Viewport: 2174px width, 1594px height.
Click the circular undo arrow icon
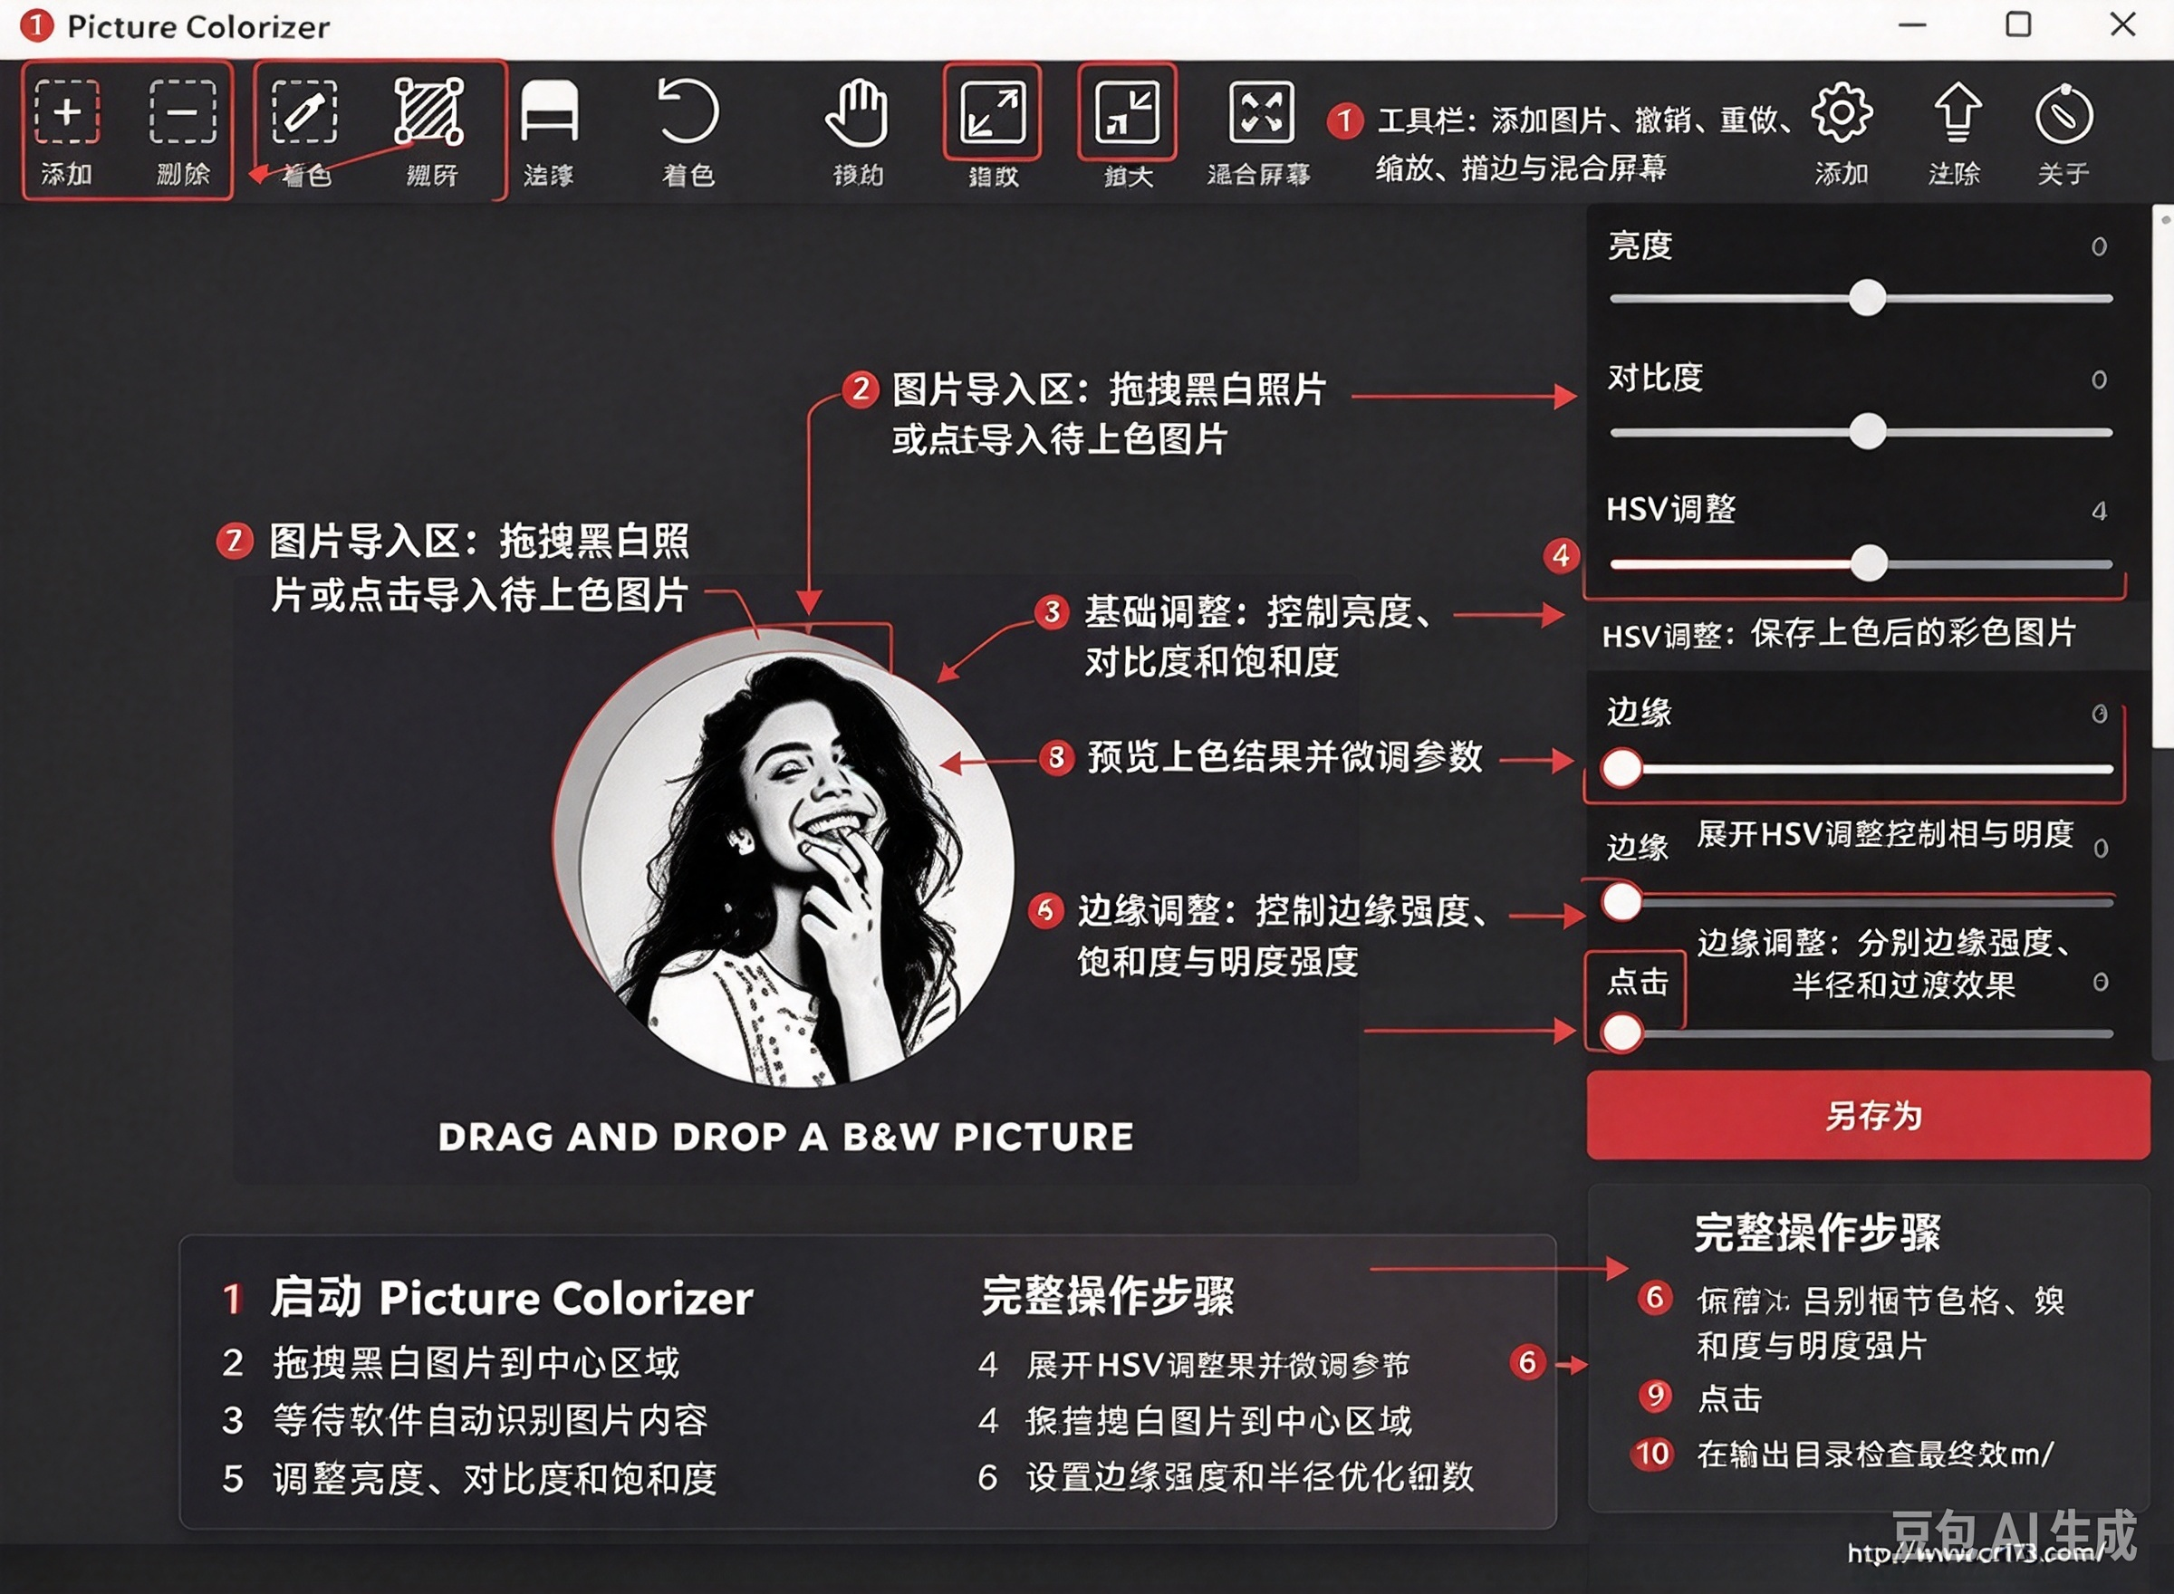point(687,113)
